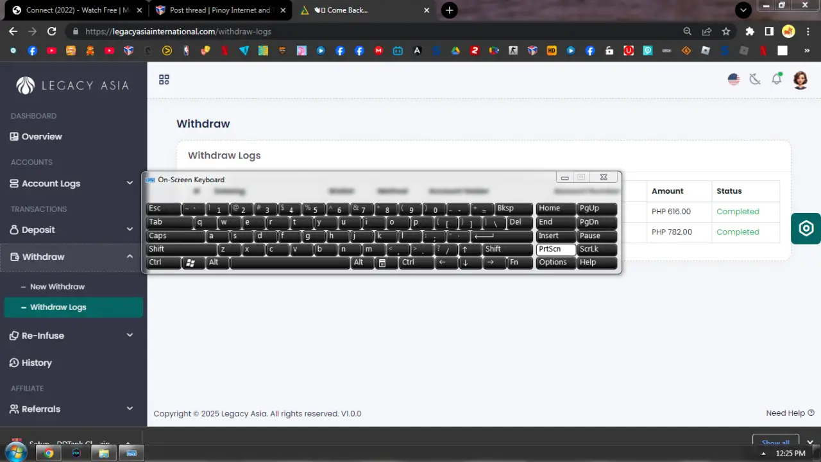Switch to Post thread browser tab

coord(221,10)
